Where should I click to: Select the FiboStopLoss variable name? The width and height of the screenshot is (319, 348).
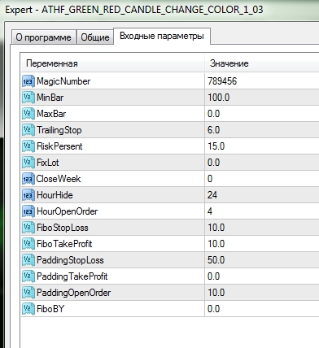tap(63, 228)
